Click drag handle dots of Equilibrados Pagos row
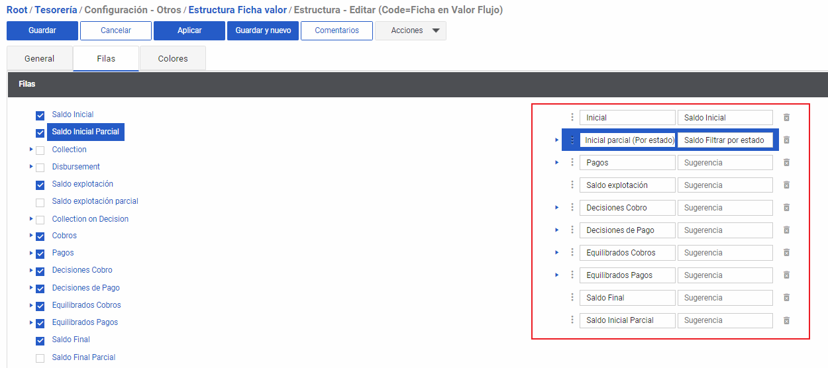Image resolution: width=828 pixels, height=368 pixels. click(x=572, y=275)
